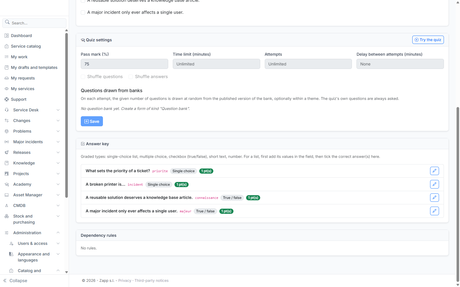460x287 pixels.
Task: Expand the Knowledge menu chevron
Action: tap(58, 163)
